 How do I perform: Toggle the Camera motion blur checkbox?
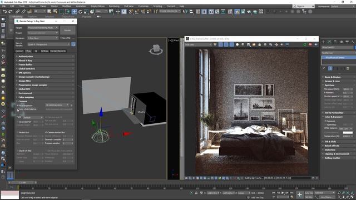(x=46, y=132)
